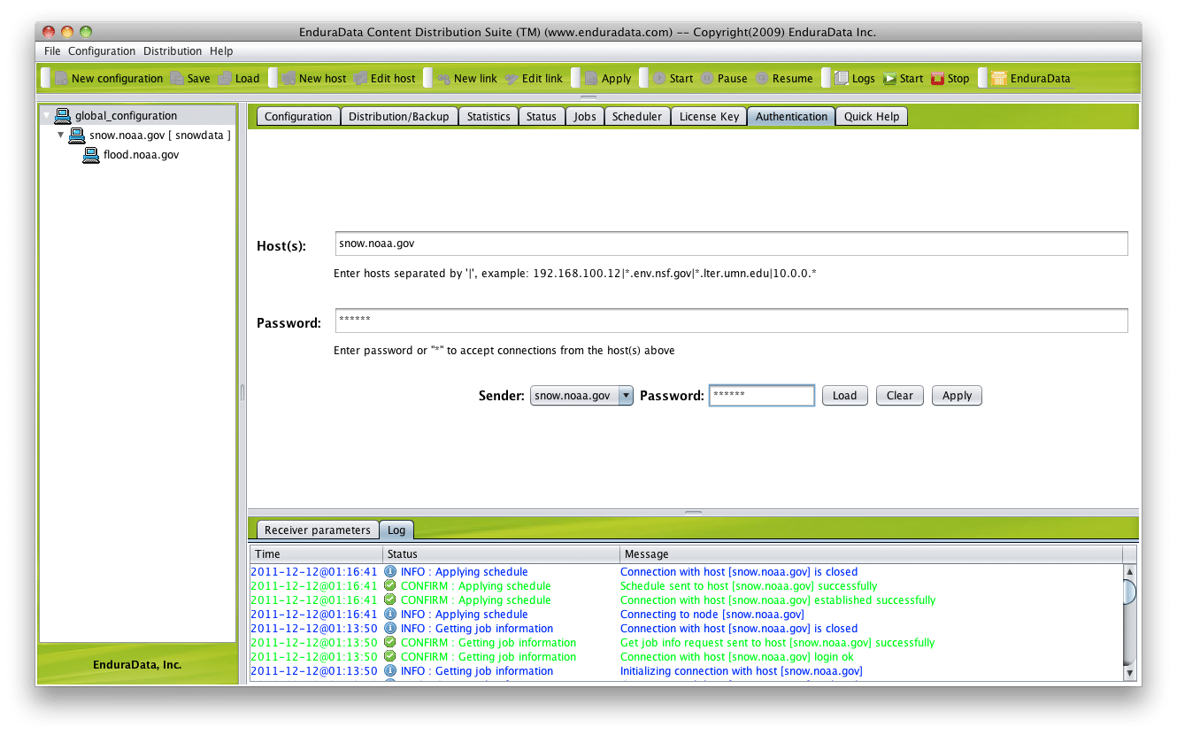This screenshot has height=735, width=1177.
Task: Click the Sender Password input field
Action: [762, 396]
